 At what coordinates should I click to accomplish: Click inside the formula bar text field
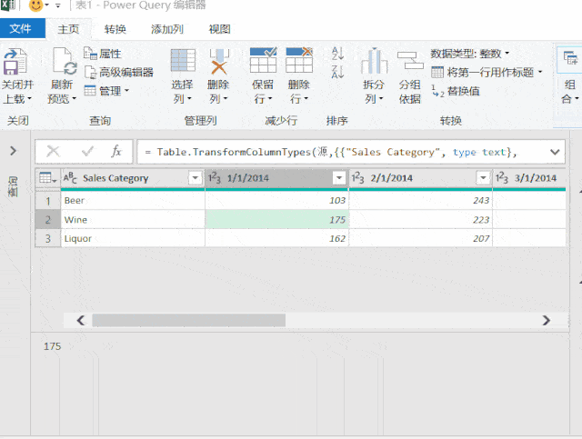click(x=336, y=152)
